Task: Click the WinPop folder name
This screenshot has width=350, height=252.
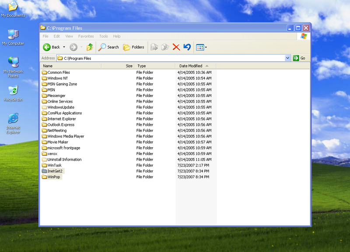Action: pos(54,177)
